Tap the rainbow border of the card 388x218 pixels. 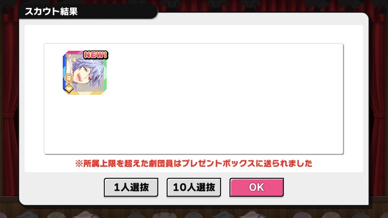coord(105,74)
